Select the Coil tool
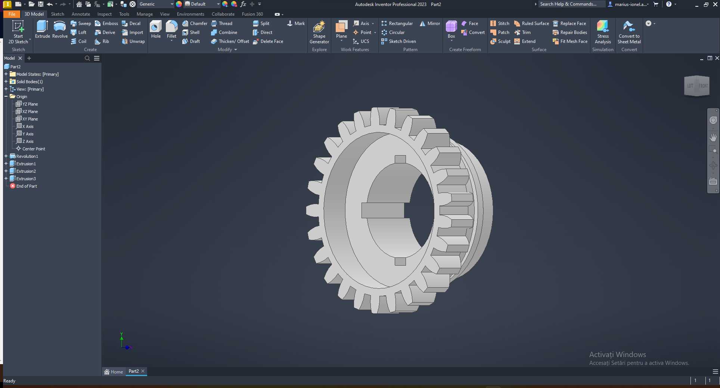720x388 pixels. (x=78, y=41)
